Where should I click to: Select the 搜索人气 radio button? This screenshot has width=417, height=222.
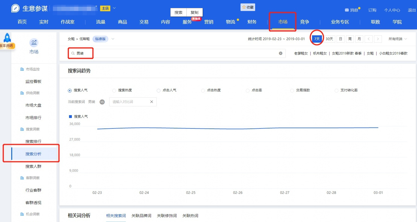click(x=70, y=90)
